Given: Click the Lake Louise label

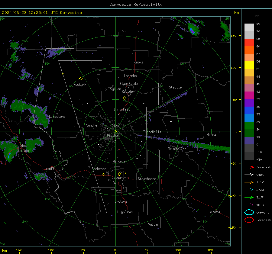Looking at the screenshot, I should (23, 148).
